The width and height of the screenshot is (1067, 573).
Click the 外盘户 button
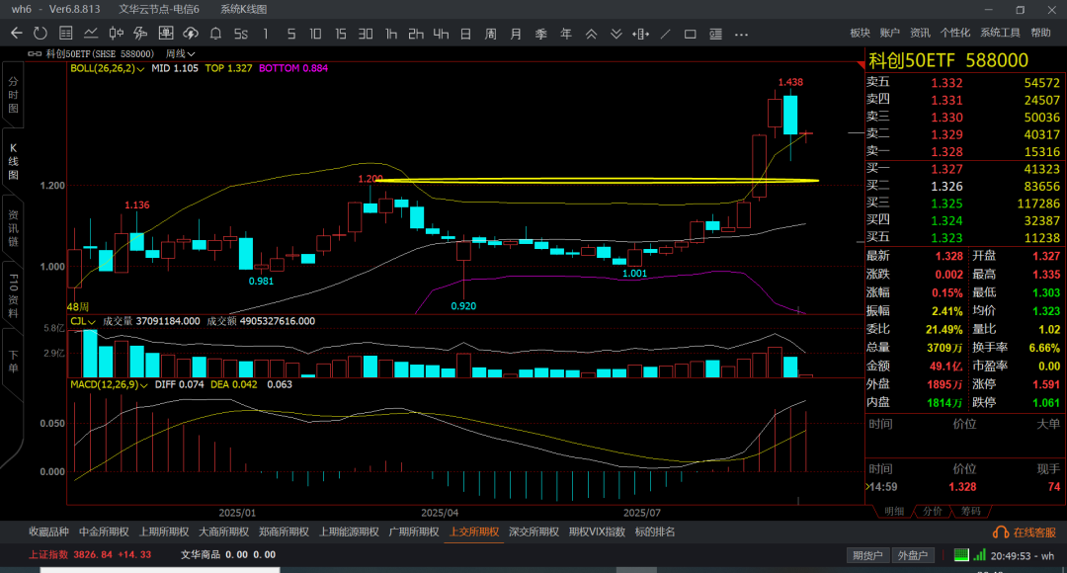(913, 555)
